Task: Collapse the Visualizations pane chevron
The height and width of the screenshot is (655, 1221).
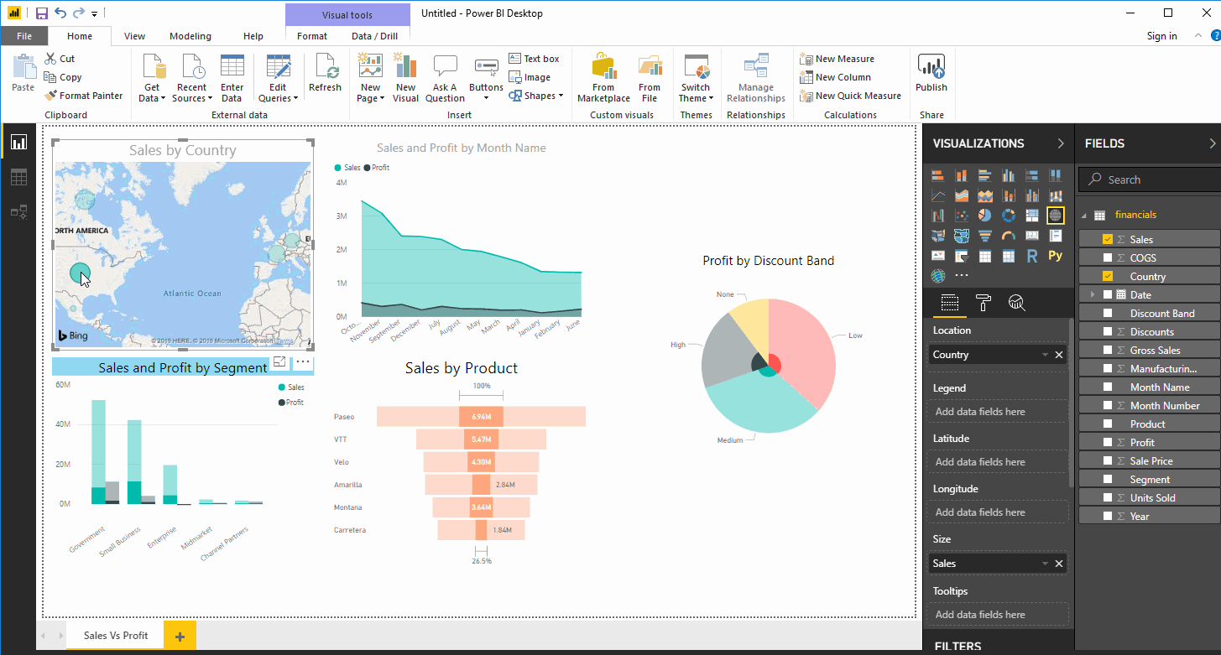Action: pos(1061,143)
